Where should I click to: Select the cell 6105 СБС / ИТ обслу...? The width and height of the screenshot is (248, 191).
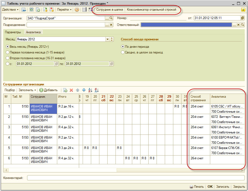click(227, 106)
